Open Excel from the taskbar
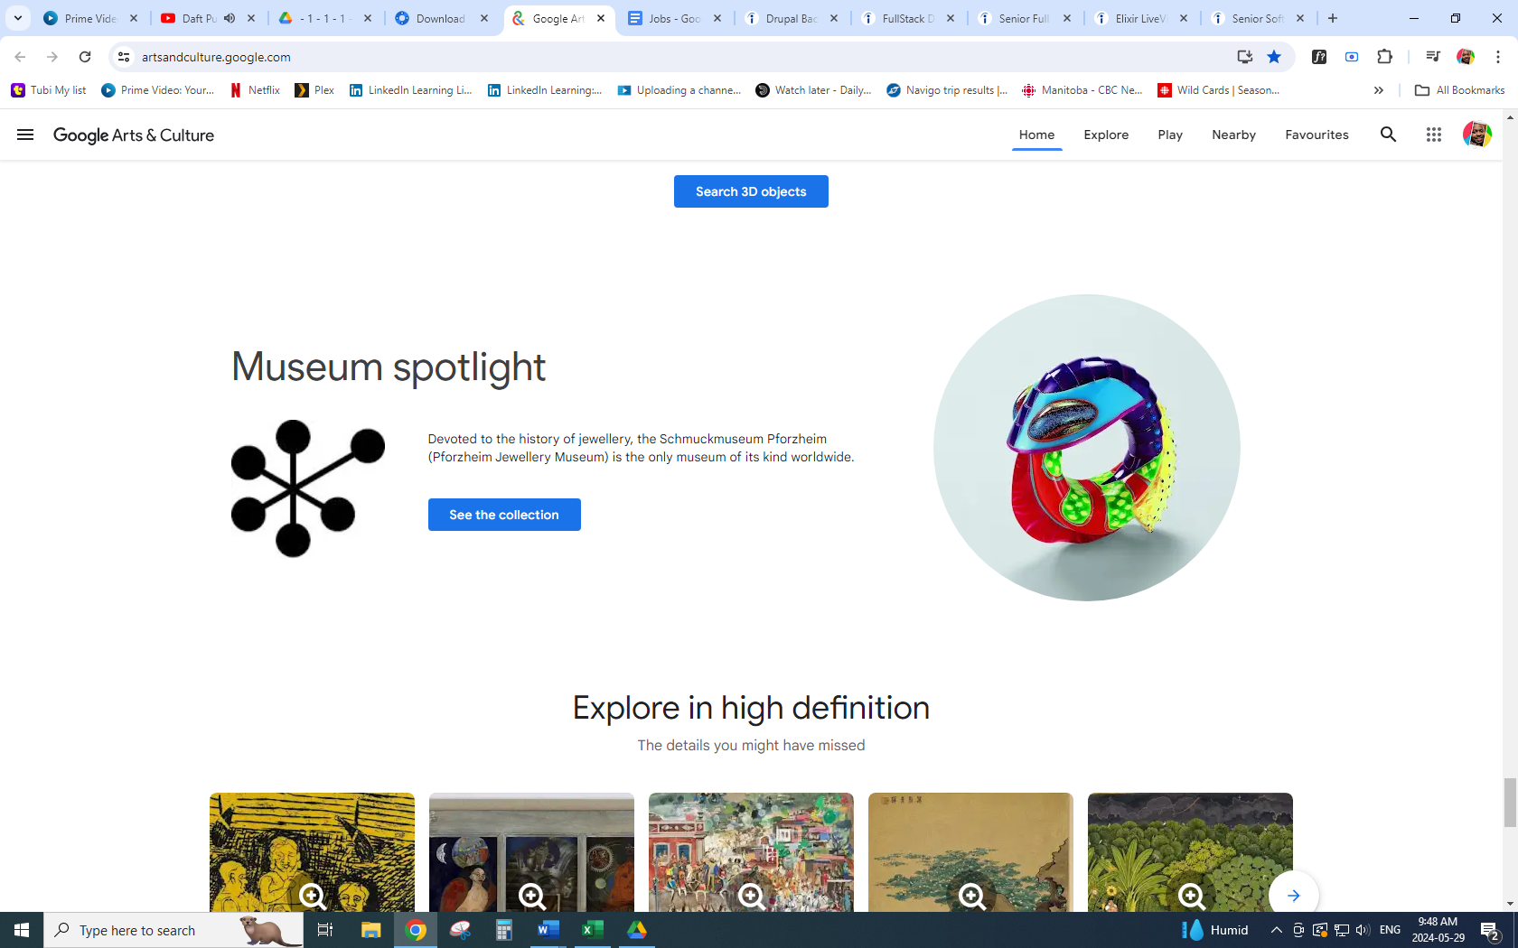The height and width of the screenshot is (948, 1518). tap(593, 930)
